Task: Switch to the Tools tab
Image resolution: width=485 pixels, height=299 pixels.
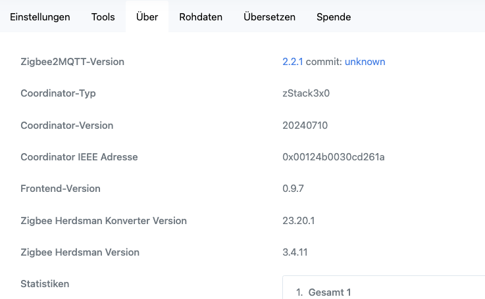Action: (103, 17)
